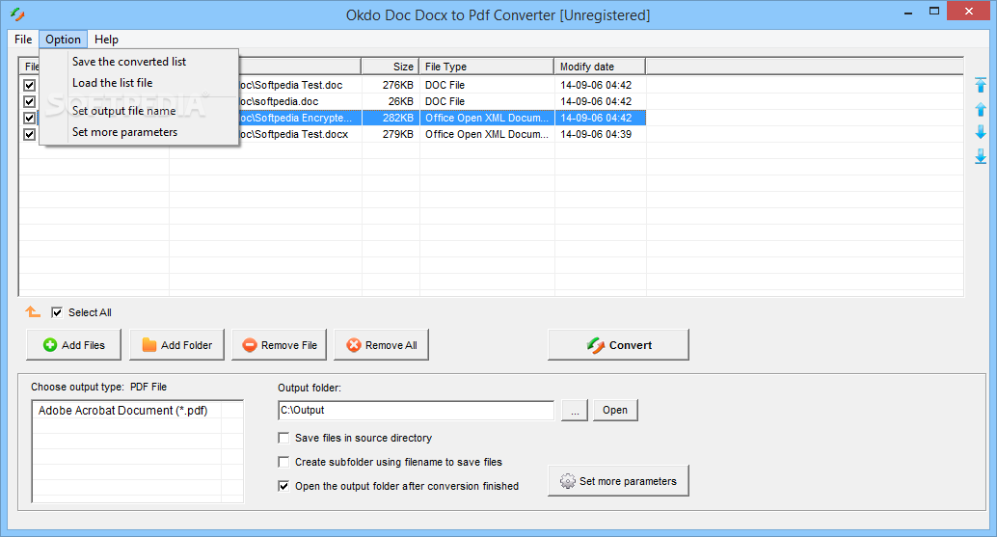The image size is (997, 537).
Task: Enable Save files in source directory
Action: [x=283, y=438]
